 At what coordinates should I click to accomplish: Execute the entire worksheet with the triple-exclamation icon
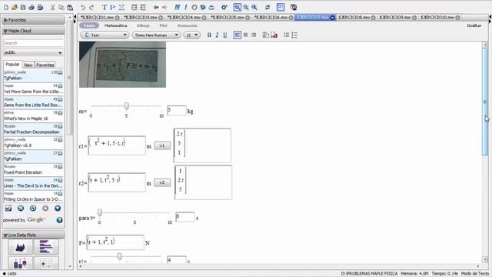click(x=178, y=7)
